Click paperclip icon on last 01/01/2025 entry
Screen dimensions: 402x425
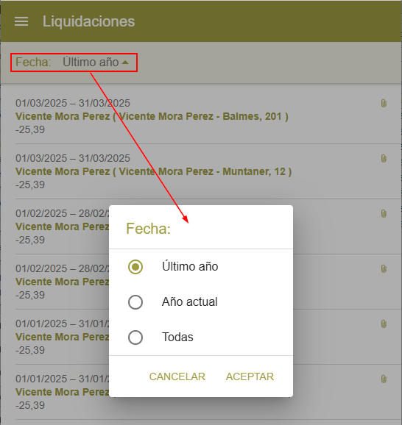point(384,379)
